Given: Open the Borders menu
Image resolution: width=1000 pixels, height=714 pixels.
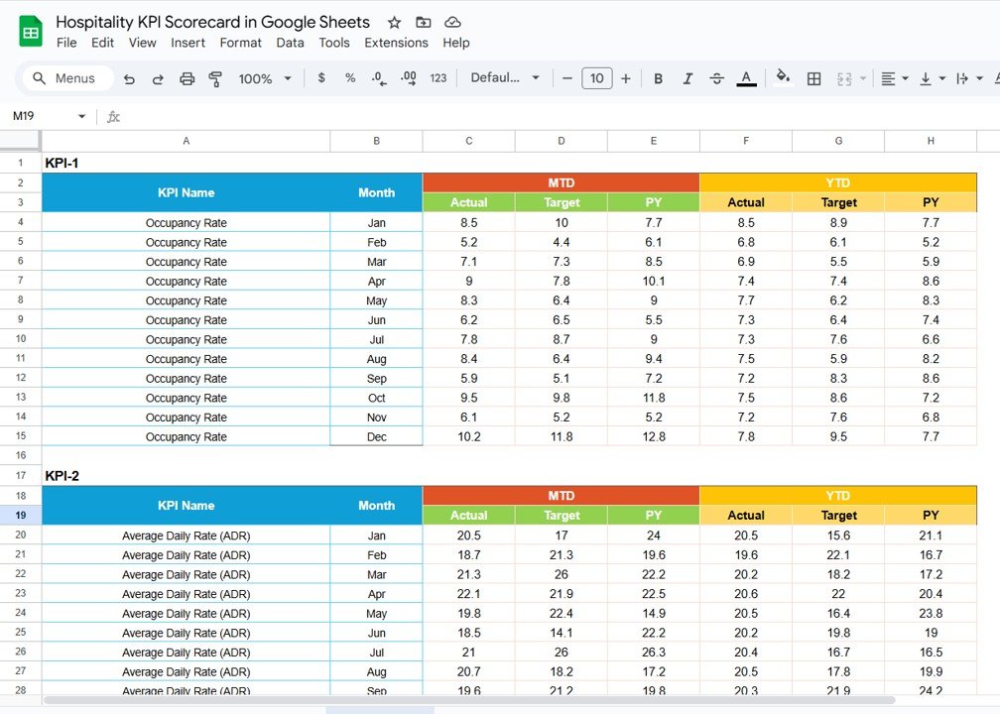Looking at the screenshot, I should tap(813, 77).
